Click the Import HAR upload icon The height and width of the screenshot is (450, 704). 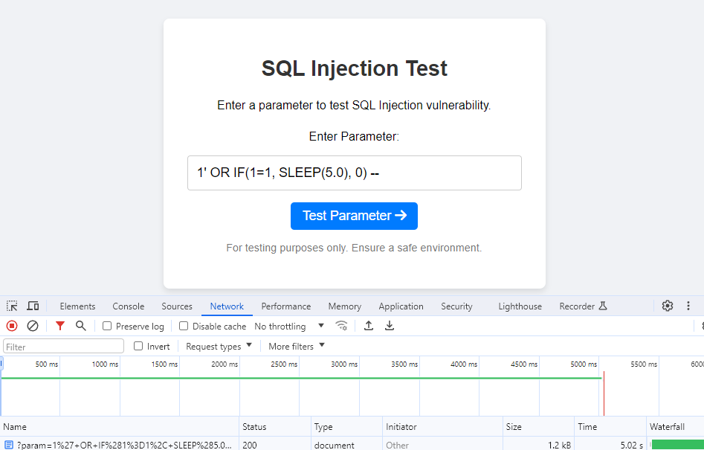pyautogui.click(x=368, y=326)
